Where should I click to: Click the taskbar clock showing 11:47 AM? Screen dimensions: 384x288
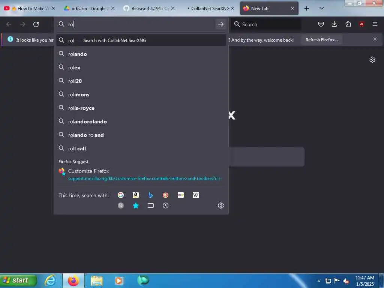coord(364,281)
